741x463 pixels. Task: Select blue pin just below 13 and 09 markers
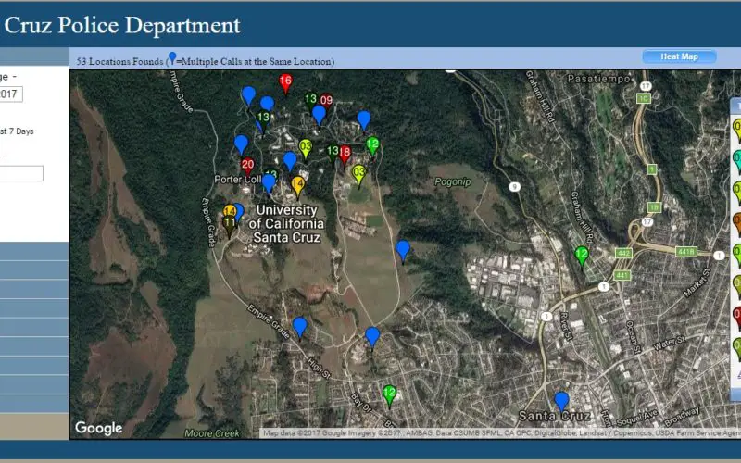coord(319,115)
